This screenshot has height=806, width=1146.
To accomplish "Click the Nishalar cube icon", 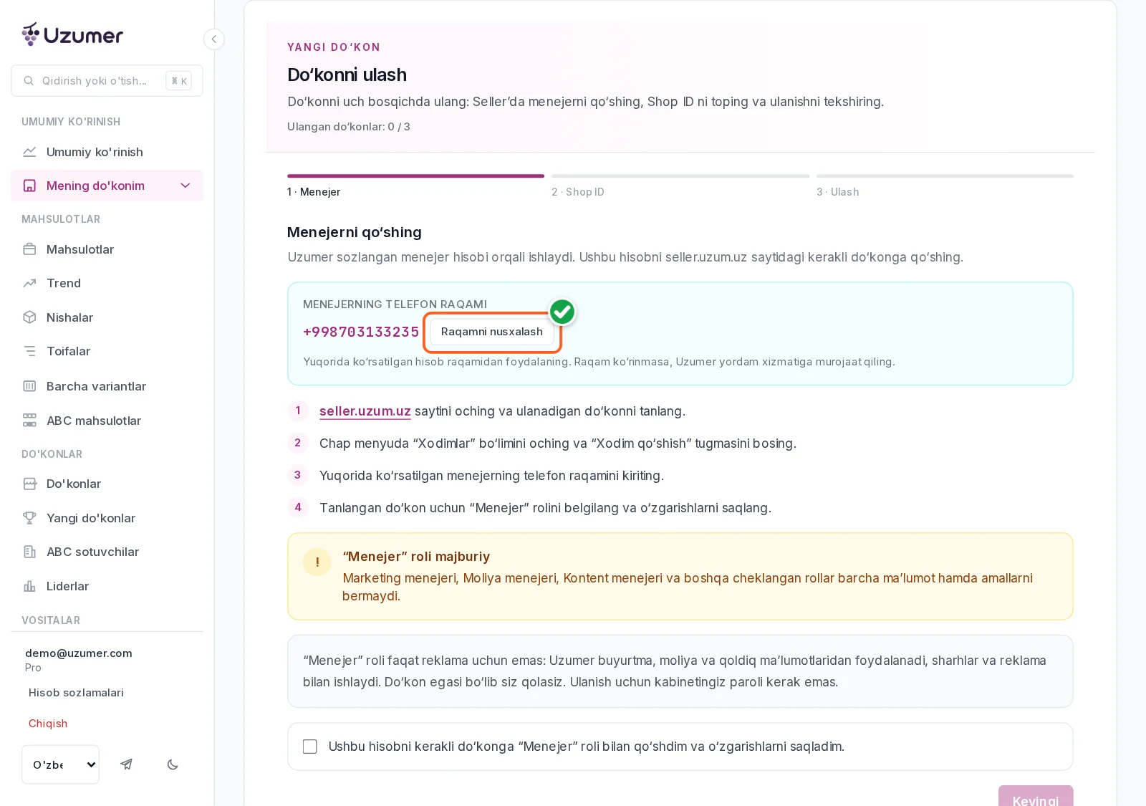I will (29, 317).
